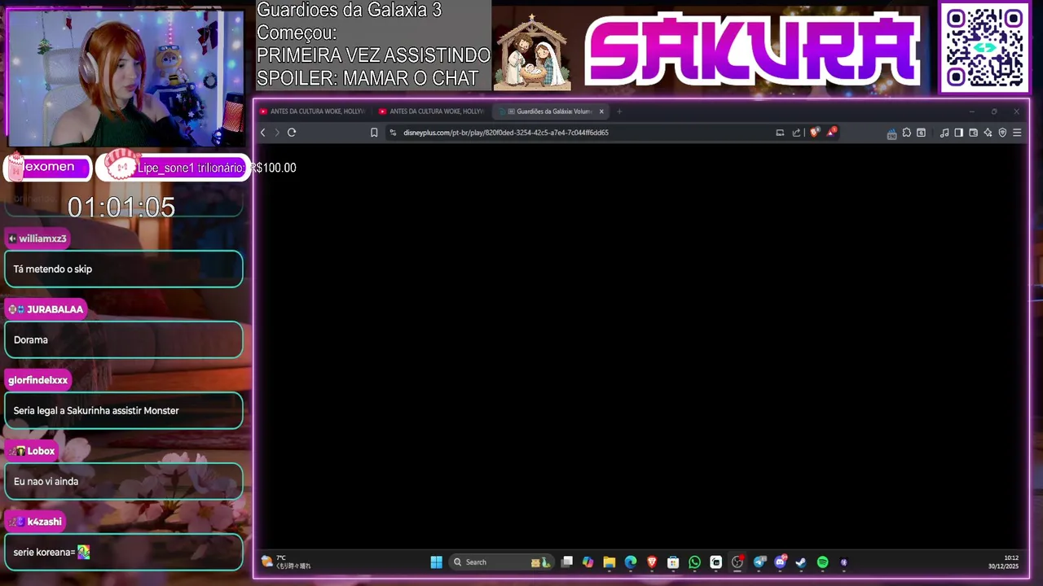
Task: Go back in the Brave browser
Action: [x=262, y=133]
